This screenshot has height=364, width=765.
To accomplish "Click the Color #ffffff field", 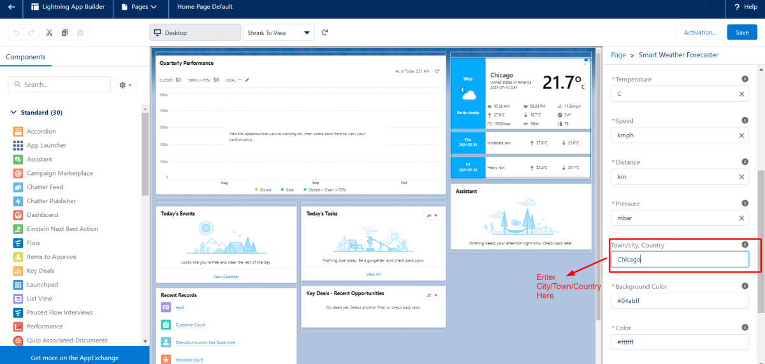I will pyautogui.click(x=680, y=342).
